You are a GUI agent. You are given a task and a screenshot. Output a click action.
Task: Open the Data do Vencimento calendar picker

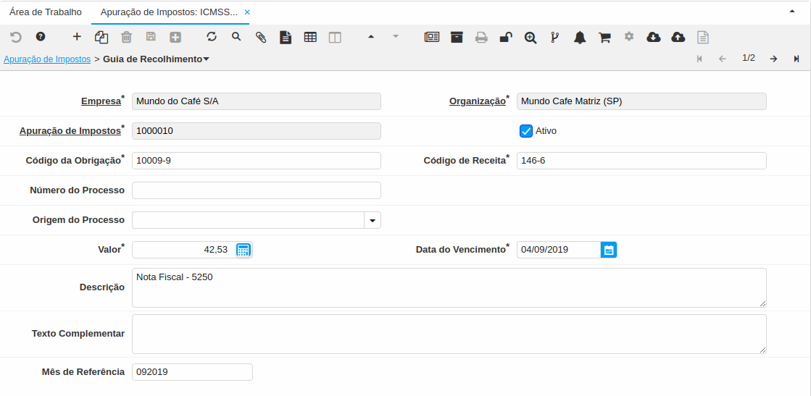click(609, 250)
